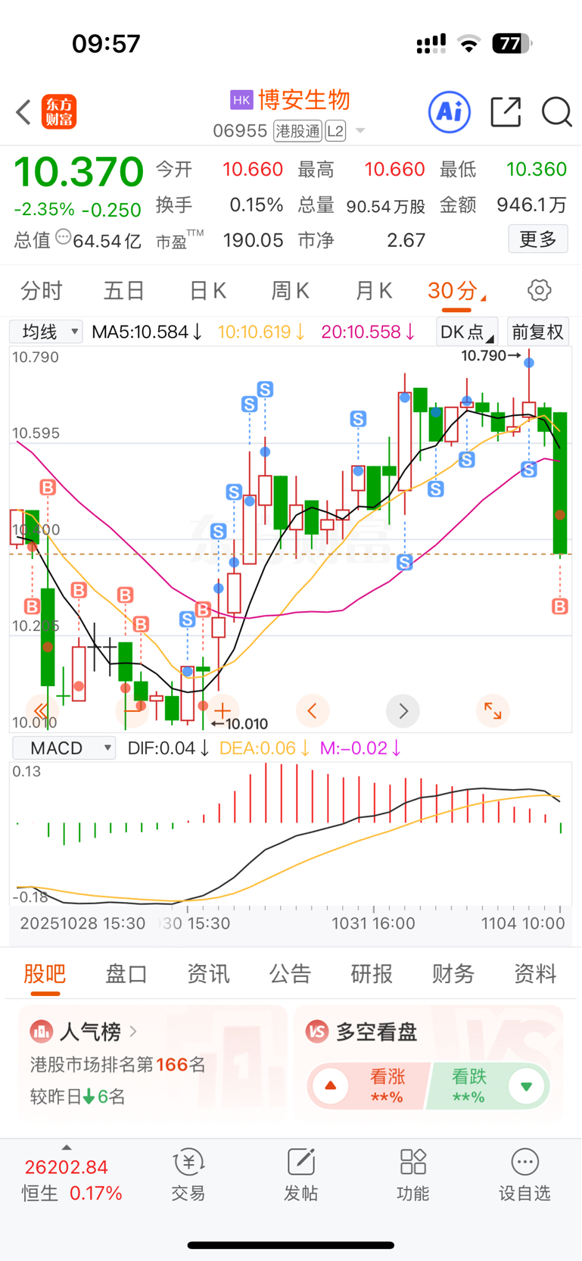Viewport: 582px width, 1261px height.
Task: Open the 均线 indicator dropdown
Action: pyautogui.click(x=46, y=332)
